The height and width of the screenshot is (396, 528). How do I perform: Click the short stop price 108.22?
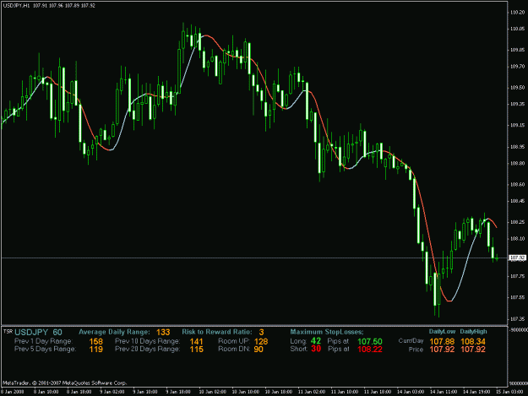(x=370, y=350)
